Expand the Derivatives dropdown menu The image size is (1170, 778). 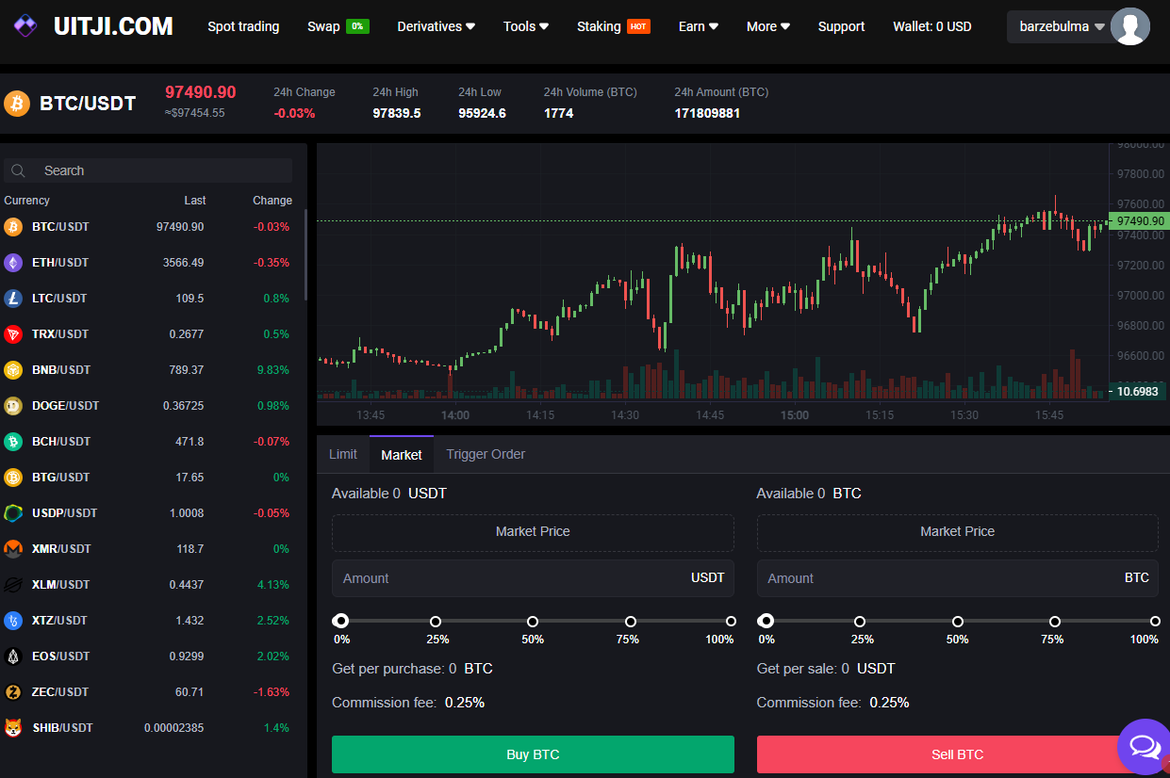(x=436, y=26)
